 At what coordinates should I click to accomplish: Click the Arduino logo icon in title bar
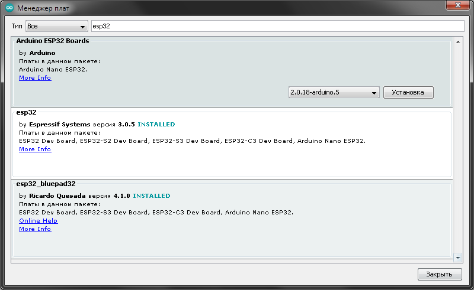click(x=9, y=8)
